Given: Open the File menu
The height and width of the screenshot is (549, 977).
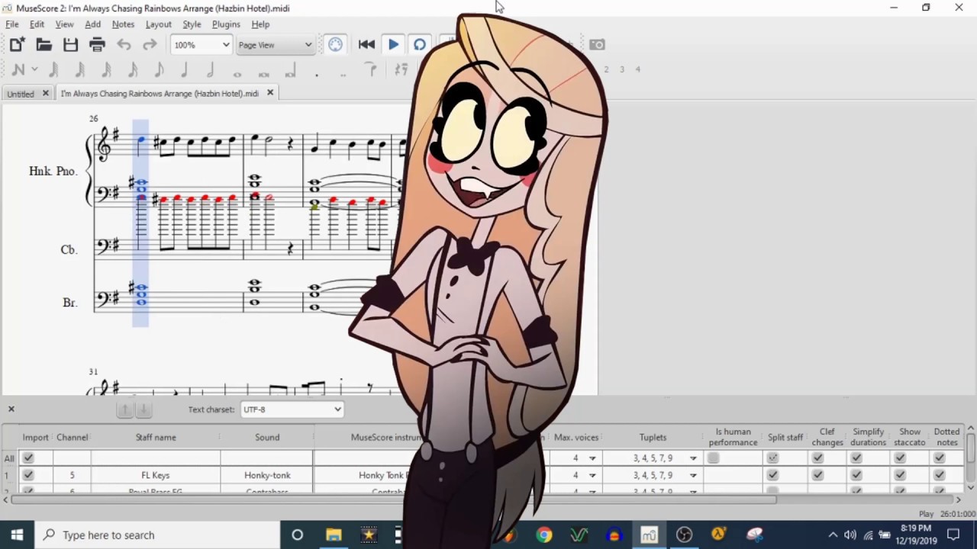Looking at the screenshot, I should [x=12, y=24].
